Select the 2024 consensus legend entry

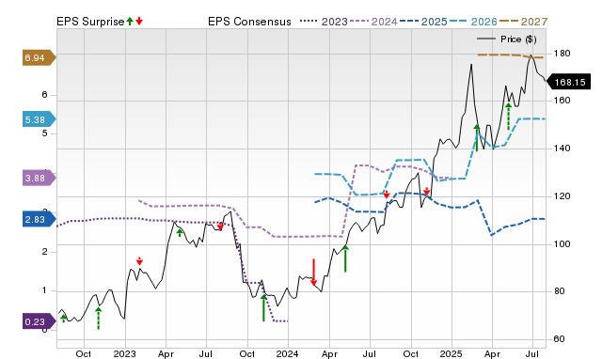click(x=373, y=22)
